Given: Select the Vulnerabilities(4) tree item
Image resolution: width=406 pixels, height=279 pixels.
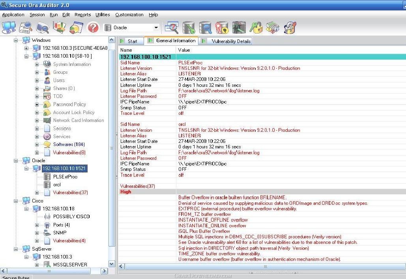Looking at the screenshot, I should tap(69, 241).
